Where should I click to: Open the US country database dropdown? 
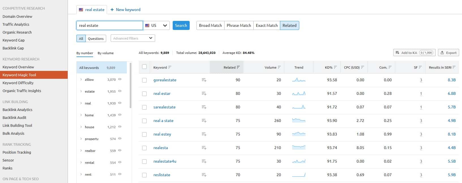point(157,25)
